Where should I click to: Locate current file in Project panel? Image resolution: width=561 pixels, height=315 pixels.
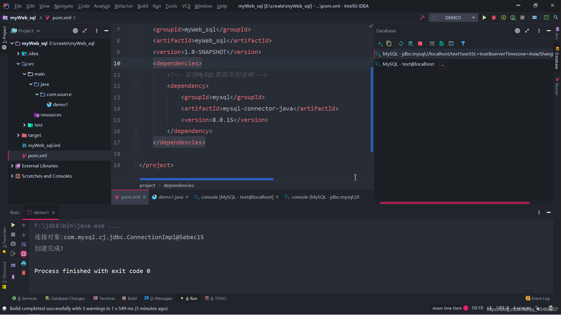(x=75, y=31)
